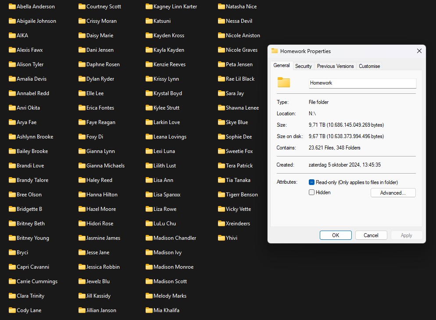436x320 pixels.
Task: Click the '9,71 TB (10.686.145.049.269 bytes)' size value
Action: click(346, 125)
